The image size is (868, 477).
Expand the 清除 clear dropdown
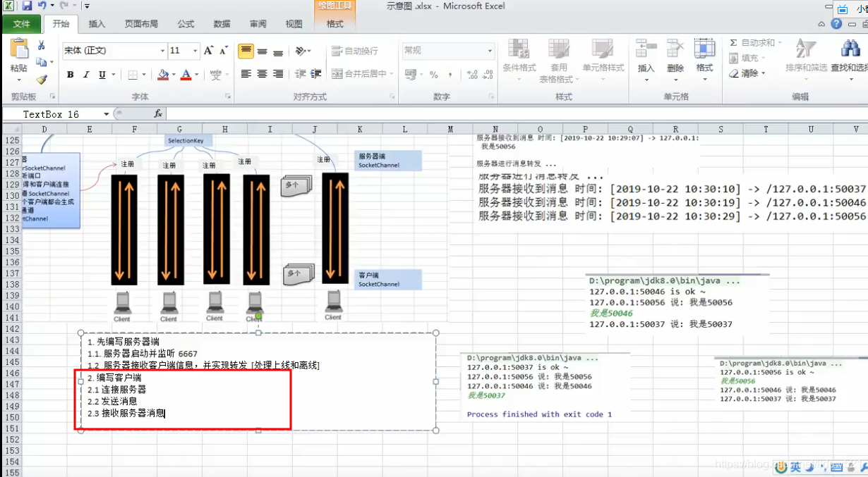[x=763, y=73]
